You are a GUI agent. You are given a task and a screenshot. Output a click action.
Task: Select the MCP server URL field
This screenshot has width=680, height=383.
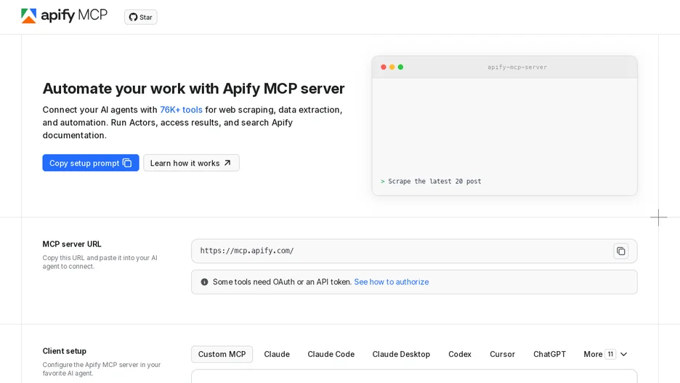(x=414, y=251)
